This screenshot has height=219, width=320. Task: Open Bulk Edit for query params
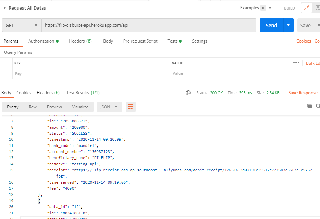313,63
